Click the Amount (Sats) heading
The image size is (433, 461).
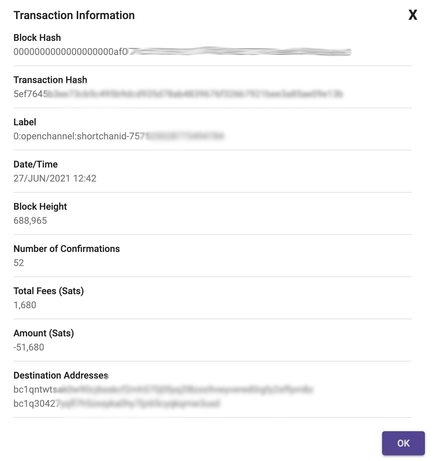coord(44,333)
